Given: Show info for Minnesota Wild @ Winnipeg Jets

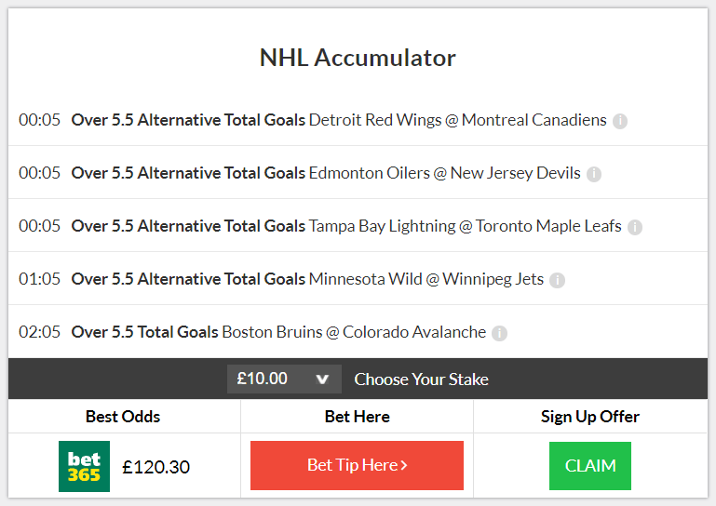Looking at the screenshot, I should [557, 280].
